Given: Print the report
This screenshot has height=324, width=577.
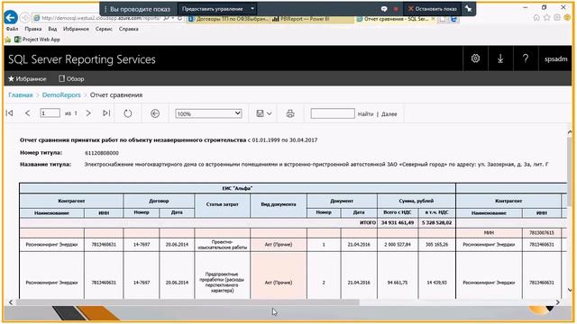Looking at the screenshot, I should [x=290, y=113].
